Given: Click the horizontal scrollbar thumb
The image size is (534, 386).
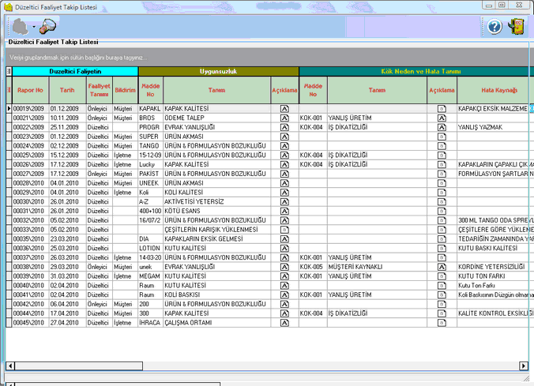Looking at the screenshot, I should tap(79, 366).
